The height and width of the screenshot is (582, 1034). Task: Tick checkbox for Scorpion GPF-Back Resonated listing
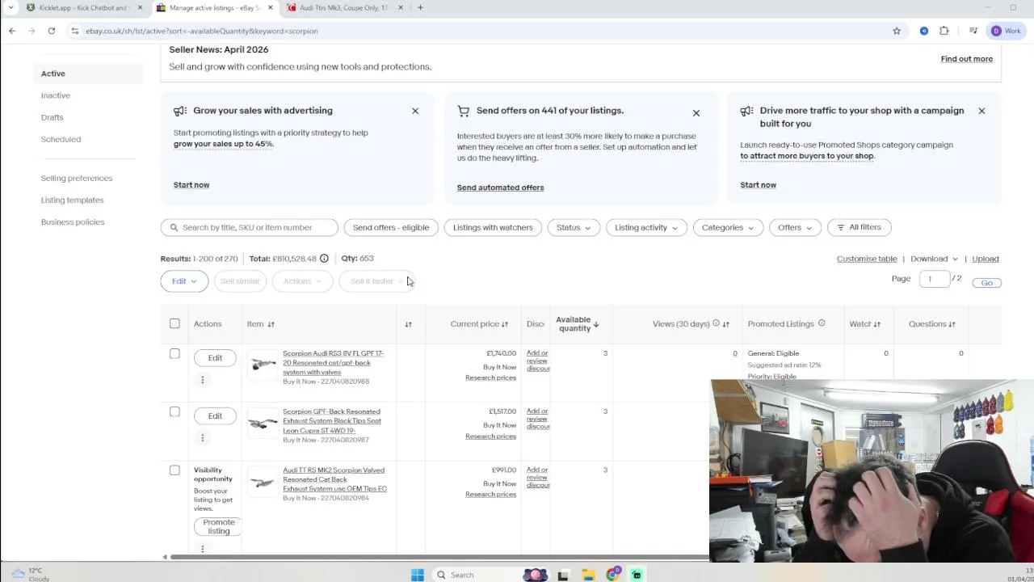174,411
